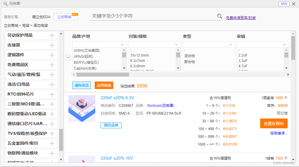Image resolution: width=299 pixels, height=167 pixels.
Task: Expand the 物联网/通信模块 plus icon
Action: point(52,153)
